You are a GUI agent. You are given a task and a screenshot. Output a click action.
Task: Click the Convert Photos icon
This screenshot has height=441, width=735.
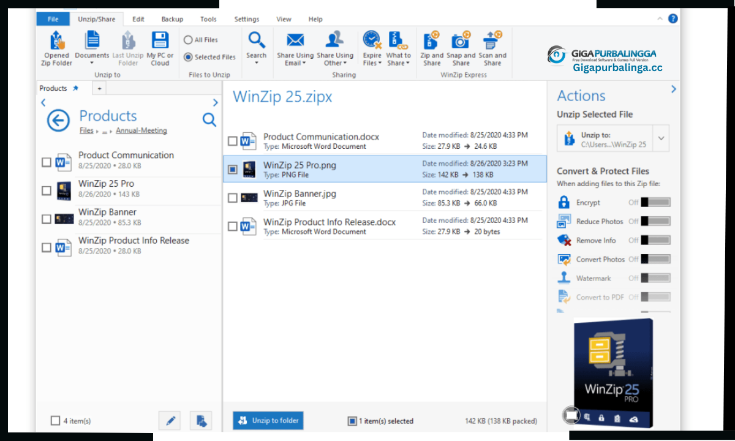(x=564, y=259)
